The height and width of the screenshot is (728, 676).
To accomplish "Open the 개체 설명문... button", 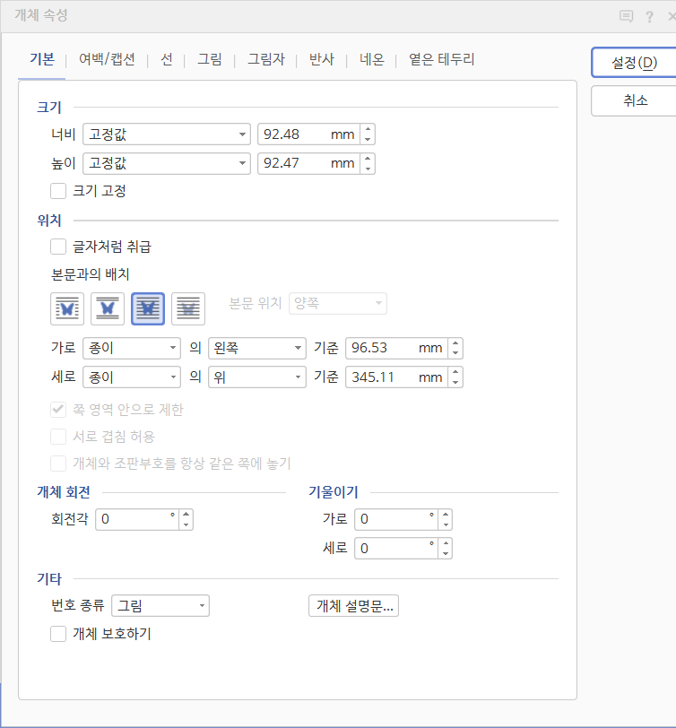I will tap(354, 606).
